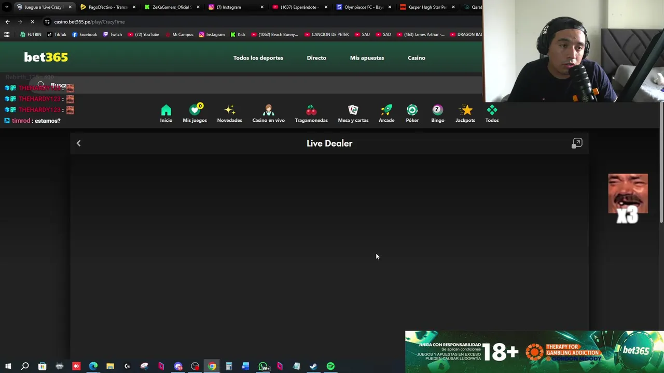Stop the page loading in Chrome
Screen dimensions: 664x373
[32, 22]
